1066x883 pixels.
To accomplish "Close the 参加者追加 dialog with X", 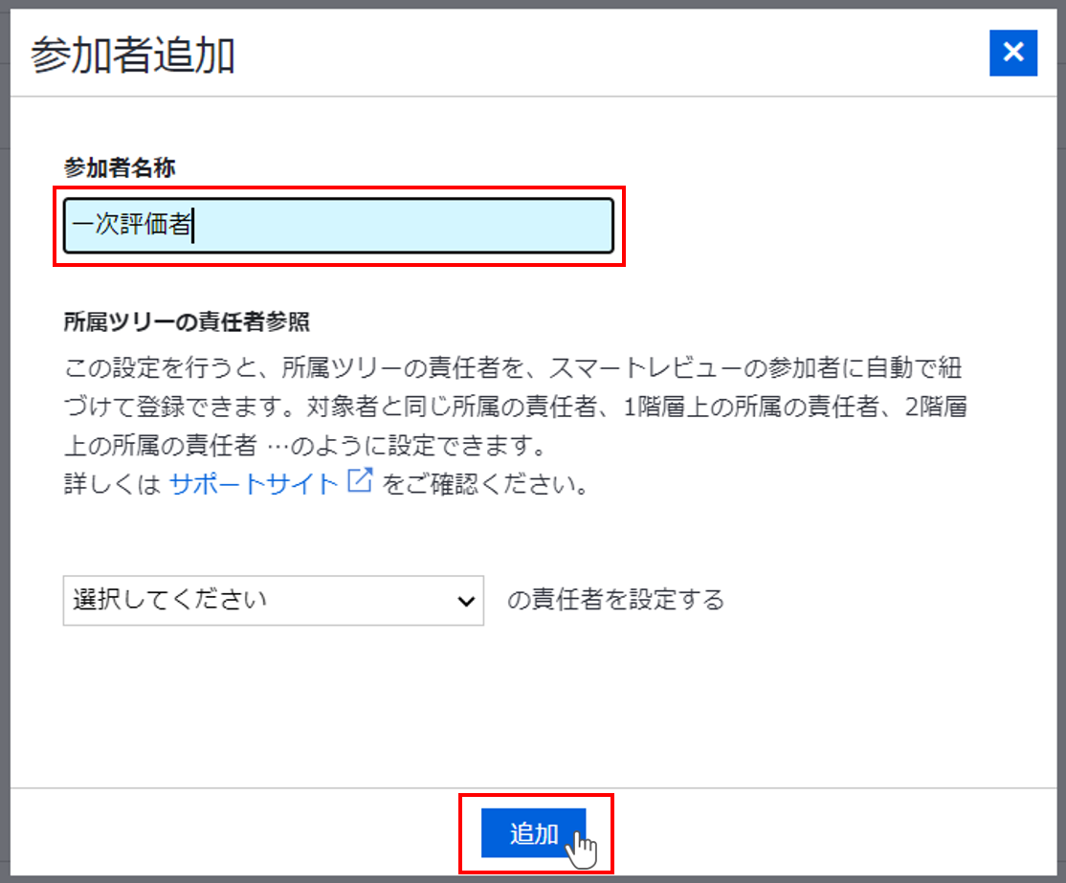I will pos(1012,52).
